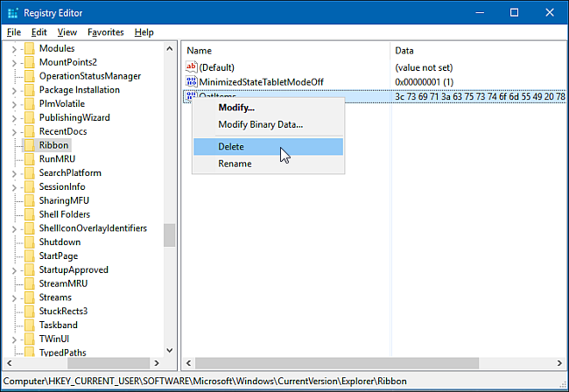Click the tree pane vertical scrollbar thumb
This screenshot has height=392, width=569.
170,235
